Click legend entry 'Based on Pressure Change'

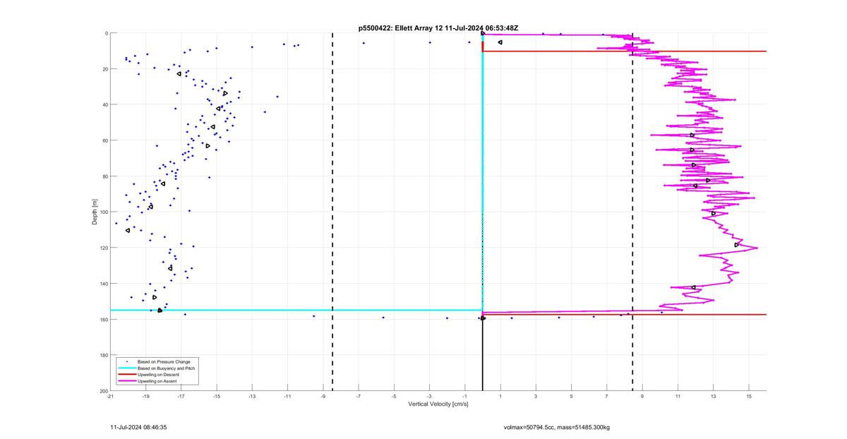164,362
